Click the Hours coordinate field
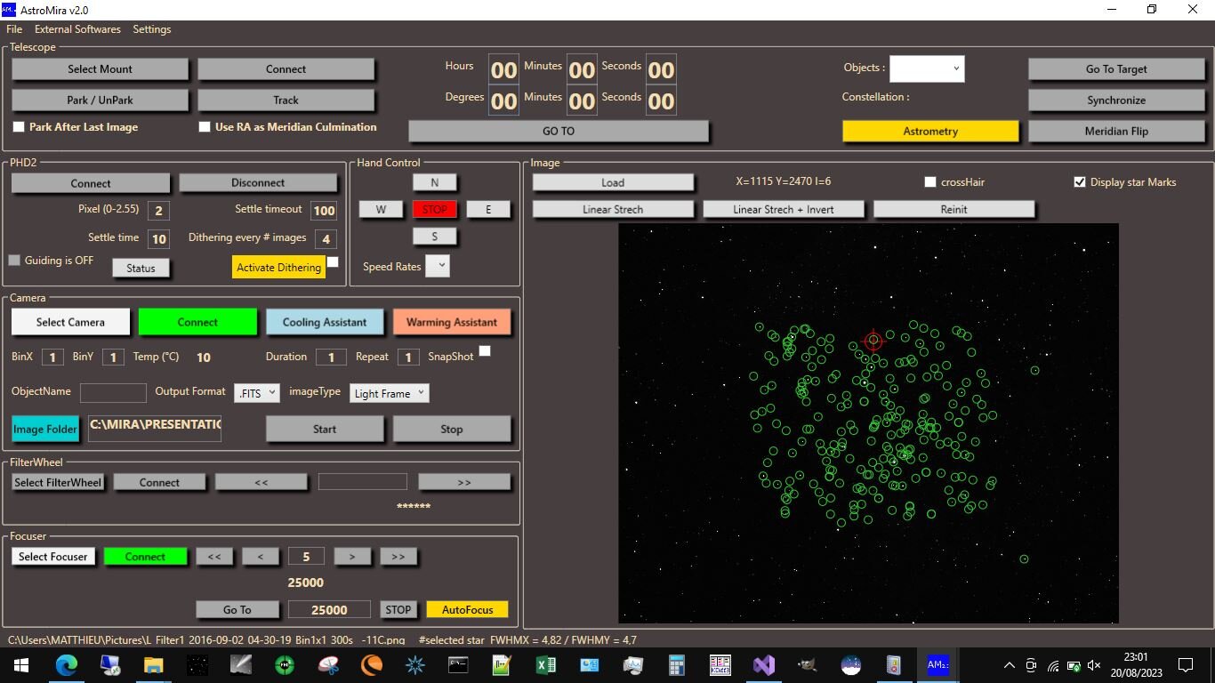 click(504, 70)
